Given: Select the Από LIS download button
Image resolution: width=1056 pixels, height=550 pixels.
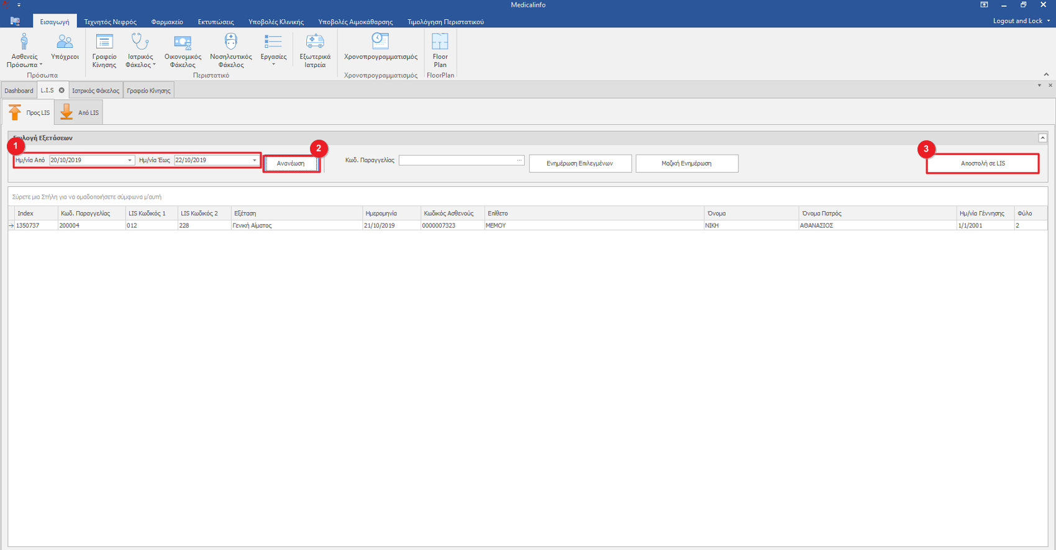Looking at the screenshot, I should pos(80,112).
